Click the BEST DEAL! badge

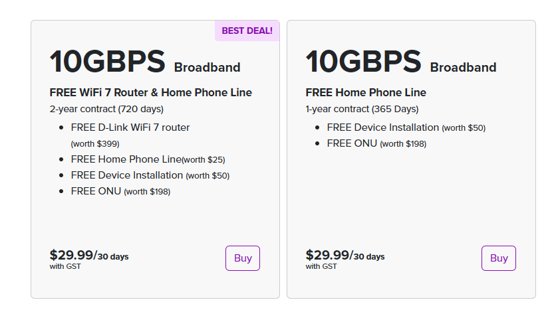coord(247,31)
